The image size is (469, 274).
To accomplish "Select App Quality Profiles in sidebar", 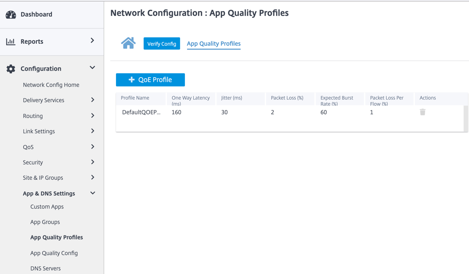I will click(57, 237).
